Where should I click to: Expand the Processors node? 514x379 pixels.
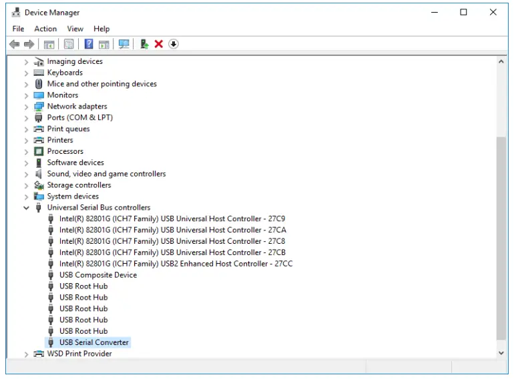pyautogui.click(x=26, y=152)
